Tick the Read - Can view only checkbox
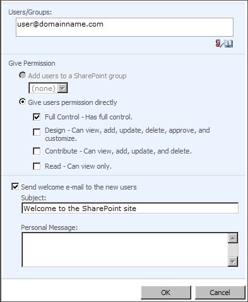Image resolution: width=248 pixels, height=302 pixels. point(37,166)
